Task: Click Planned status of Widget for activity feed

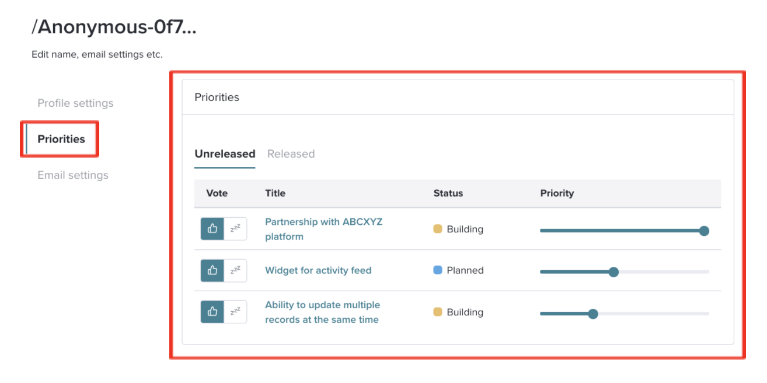Action: 458,270
